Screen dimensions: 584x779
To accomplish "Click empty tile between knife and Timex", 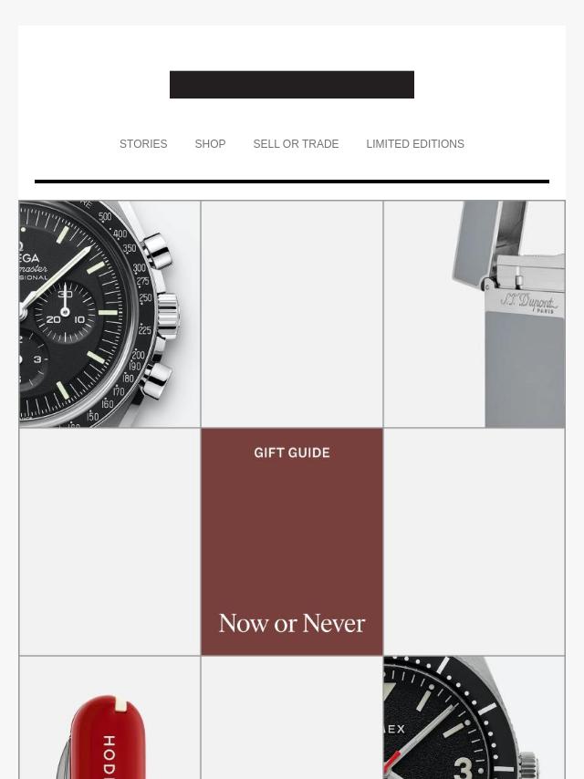I will [292, 718].
